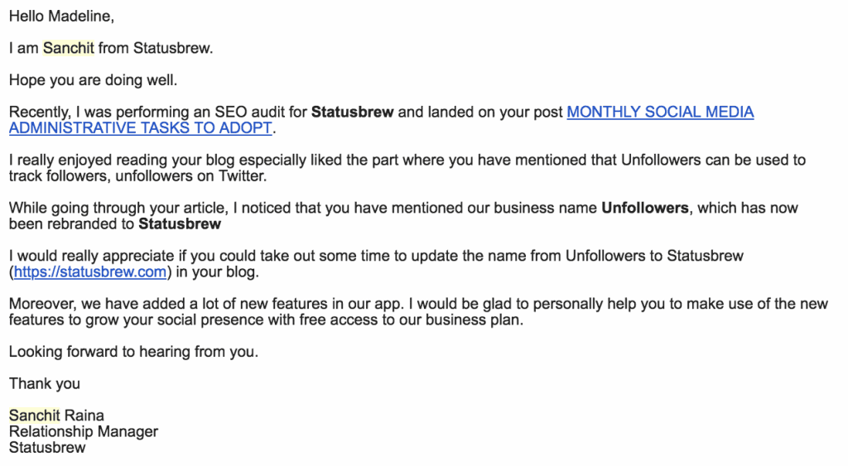This screenshot has height=466, width=848.
Task: Click the Raina surname in the signature
Action: tap(84, 416)
